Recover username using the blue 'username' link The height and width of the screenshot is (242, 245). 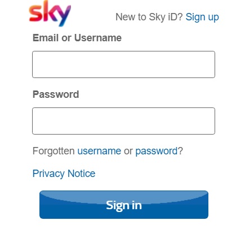point(99,151)
